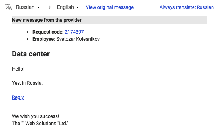Click the Reply link
Image resolution: width=222 pixels, height=137 pixels.
point(18,97)
